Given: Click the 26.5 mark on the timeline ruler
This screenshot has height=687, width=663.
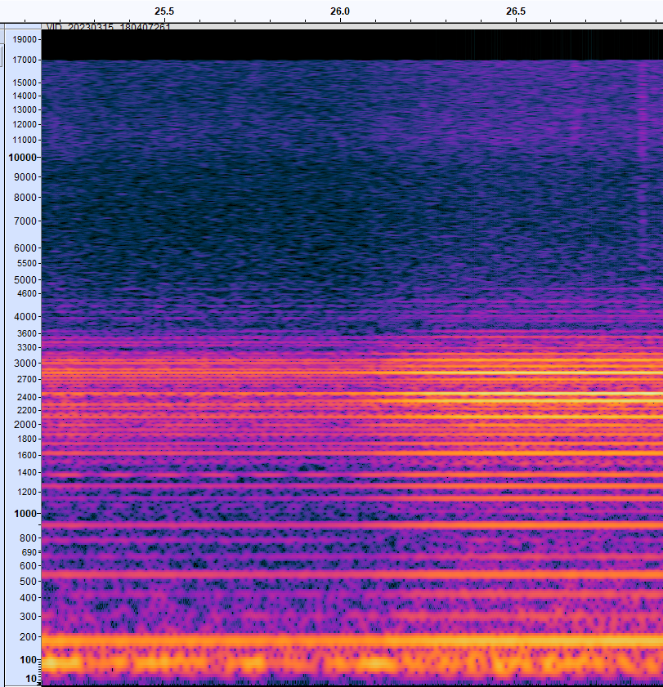Looking at the screenshot, I should (x=516, y=11).
